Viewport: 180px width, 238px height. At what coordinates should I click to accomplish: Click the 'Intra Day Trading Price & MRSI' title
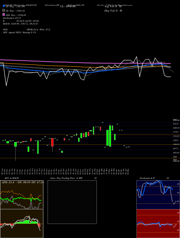pos(73,178)
